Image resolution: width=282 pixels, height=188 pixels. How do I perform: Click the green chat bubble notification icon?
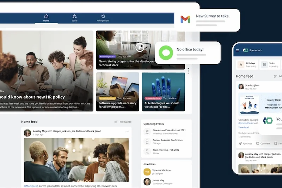coord(165,53)
